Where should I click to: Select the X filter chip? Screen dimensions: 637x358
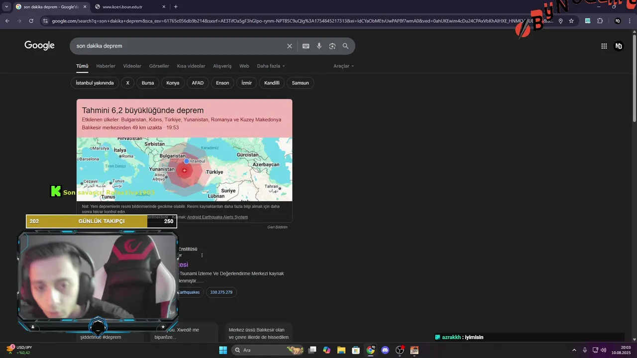click(127, 83)
